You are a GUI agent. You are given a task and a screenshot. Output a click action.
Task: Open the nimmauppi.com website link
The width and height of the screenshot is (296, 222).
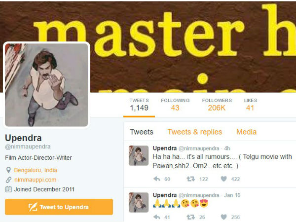click(x=36, y=180)
